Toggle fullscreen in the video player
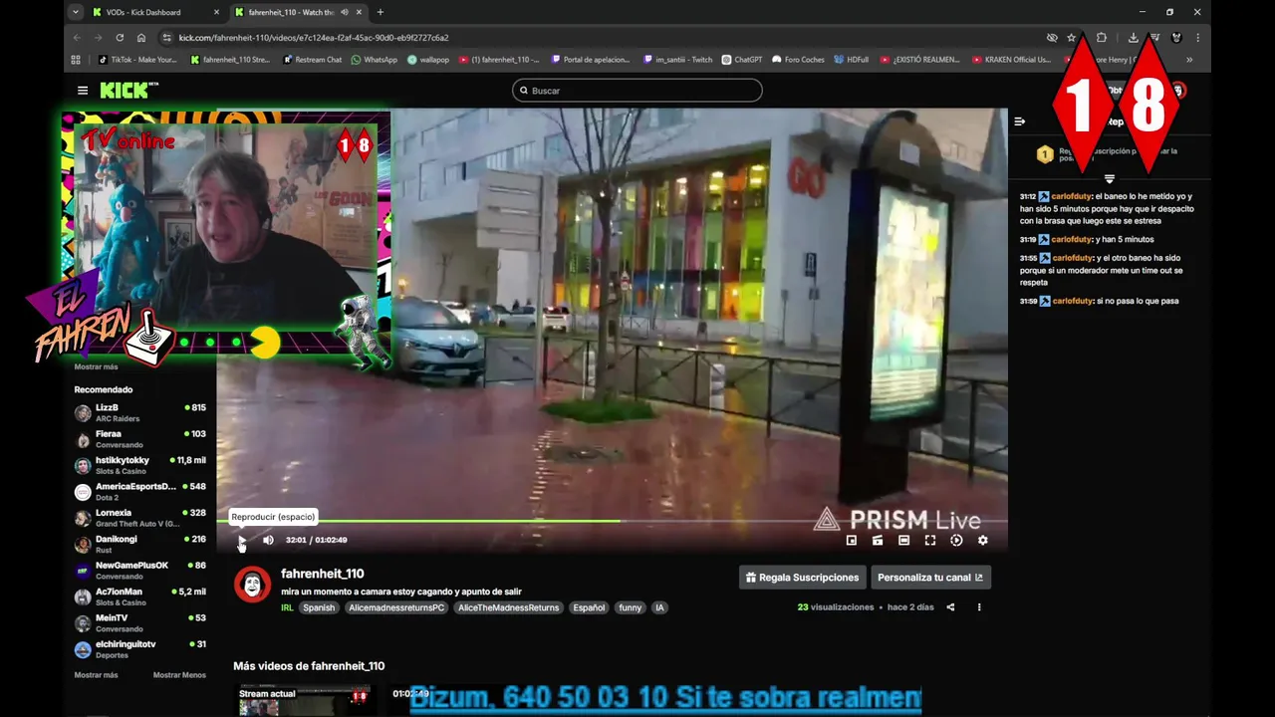This screenshot has height=717, width=1275. 930,541
